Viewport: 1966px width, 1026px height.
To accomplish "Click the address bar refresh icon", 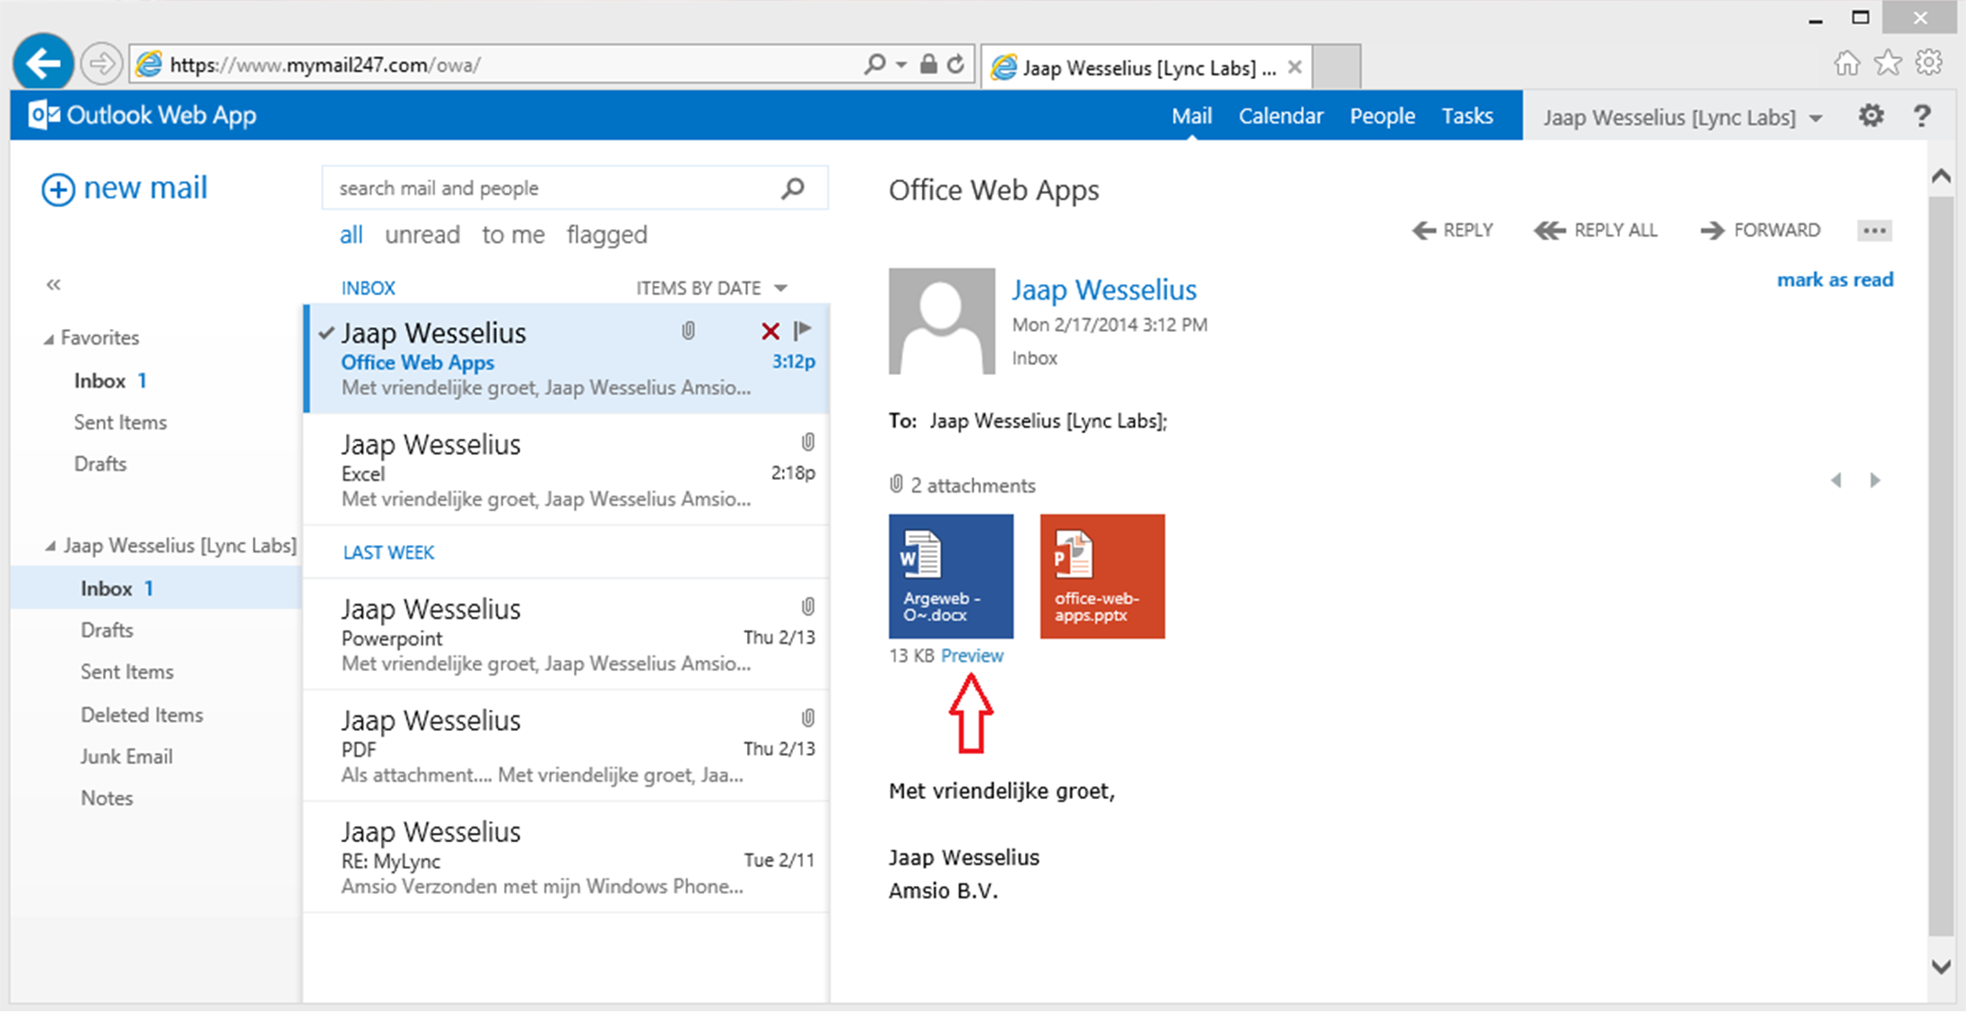I will [x=956, y=64].
